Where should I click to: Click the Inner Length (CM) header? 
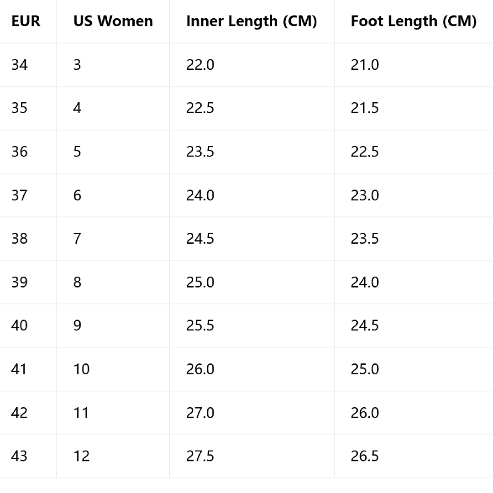click(x=252, y=21)
